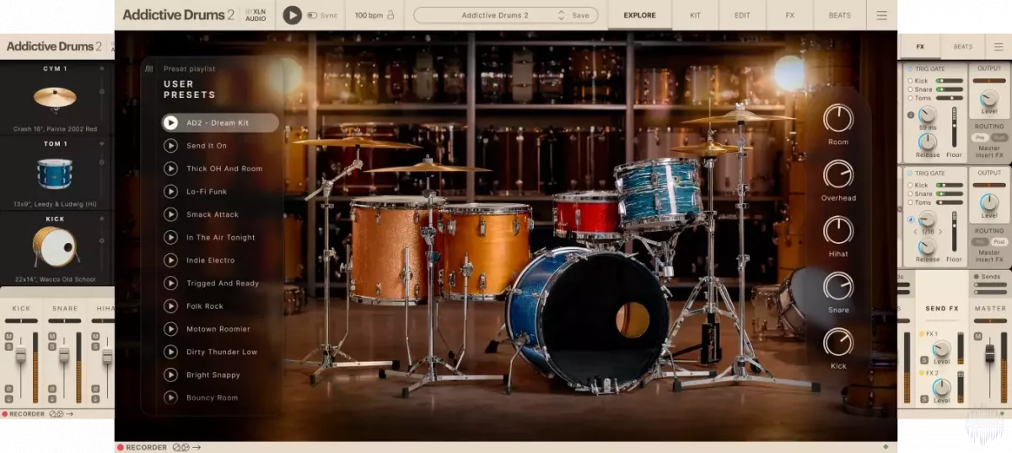Viewport: 1012px width, 453px height.
Task: Play the Send It On preset
Action: coord(171,146)
